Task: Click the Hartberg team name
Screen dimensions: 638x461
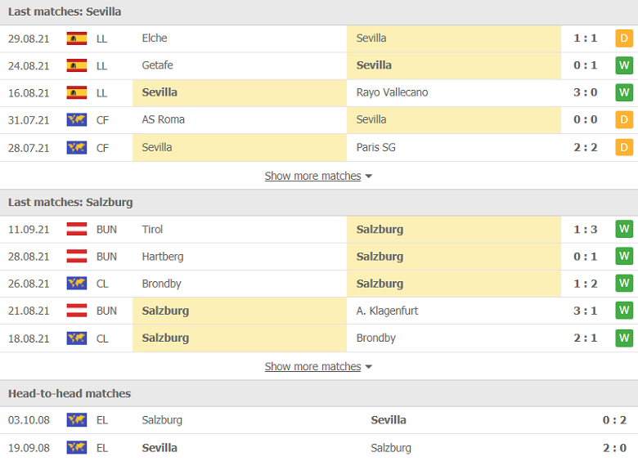Action: pyautogui.click(x=162, y=257)
